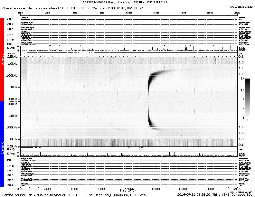Click 15:00 tick on top time axis

tap(156, 13)
